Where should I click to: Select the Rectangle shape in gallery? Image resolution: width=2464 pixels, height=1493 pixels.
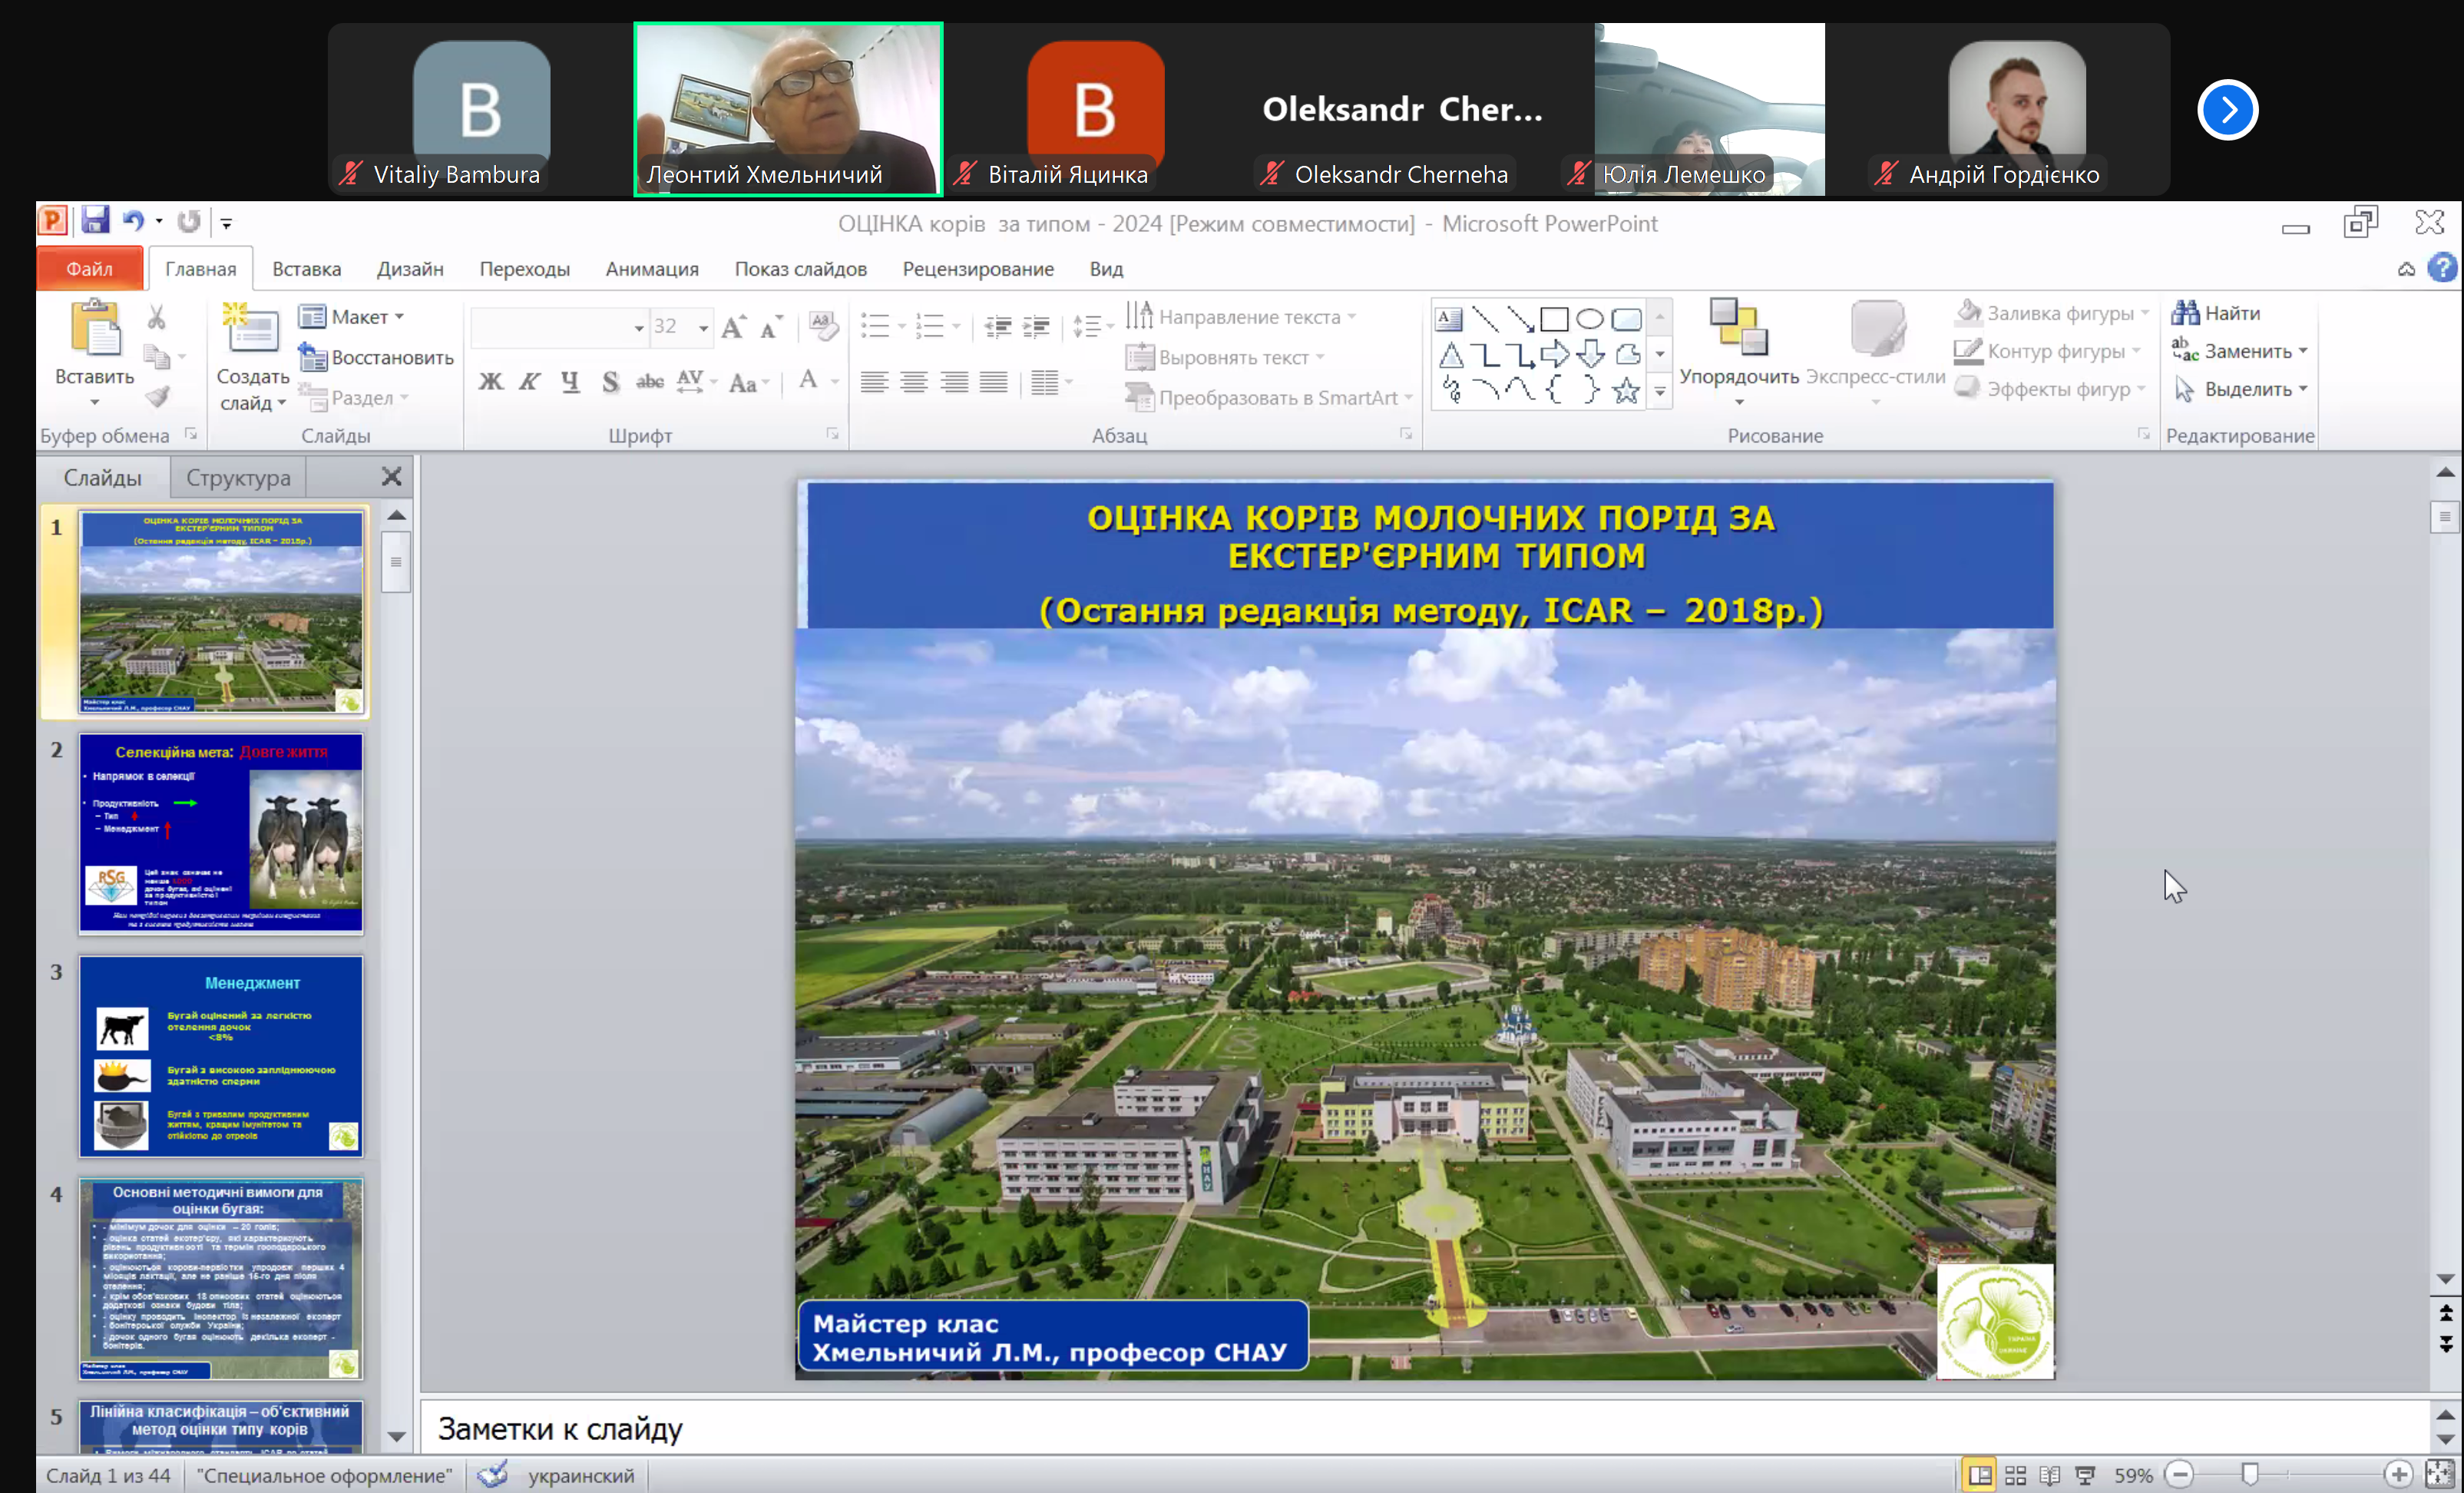click(x=1554, y=319)
